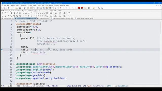Click the PDF search icon

[82, 8]
